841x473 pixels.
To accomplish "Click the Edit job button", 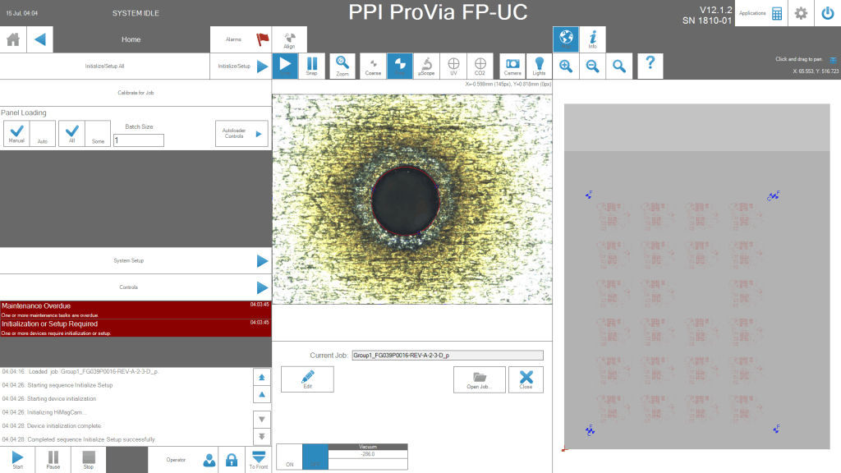I will (x=307, y=379).
